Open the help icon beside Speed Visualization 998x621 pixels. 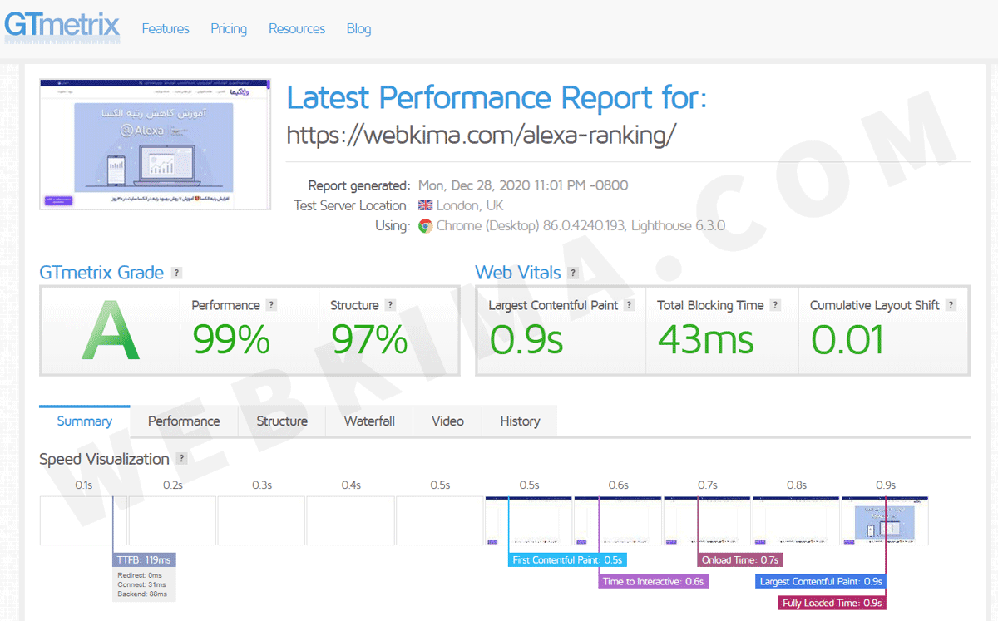tap(181, 459)
